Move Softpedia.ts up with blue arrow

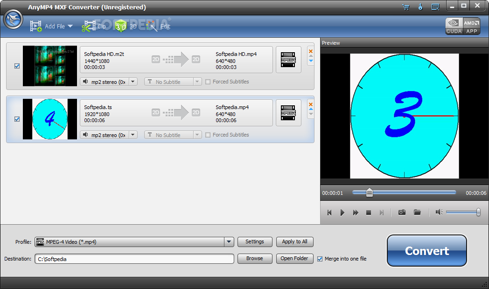pyautogui.click(x=311, y=109)
